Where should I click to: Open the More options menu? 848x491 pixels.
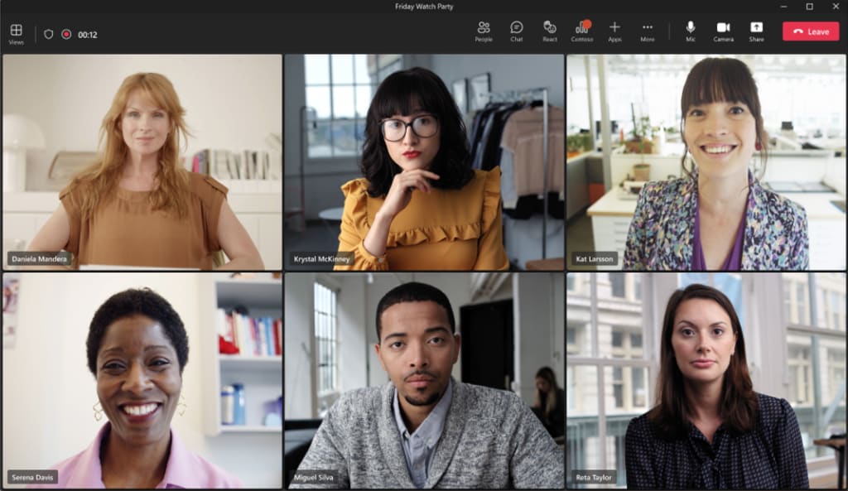[x=648, y=31]
